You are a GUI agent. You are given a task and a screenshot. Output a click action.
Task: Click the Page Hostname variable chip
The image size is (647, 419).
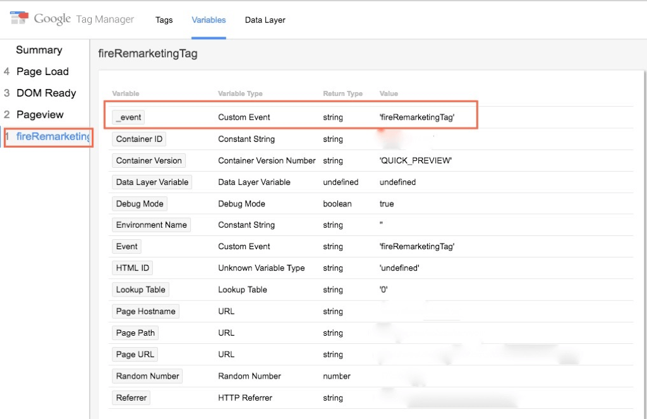point(145,311)
